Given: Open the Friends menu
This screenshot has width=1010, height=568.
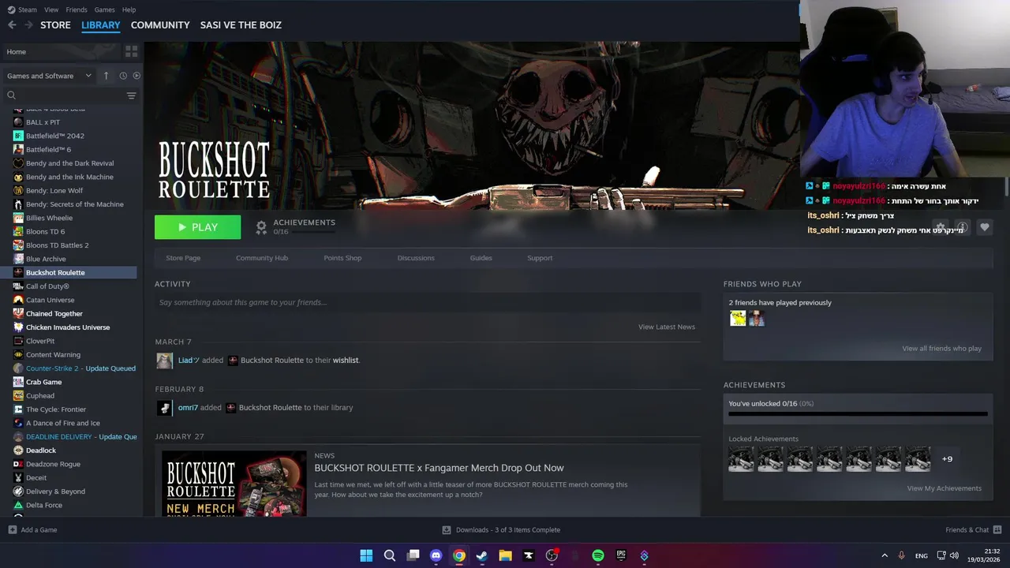Looking at the screenshot, I should (x=77, y=9).
